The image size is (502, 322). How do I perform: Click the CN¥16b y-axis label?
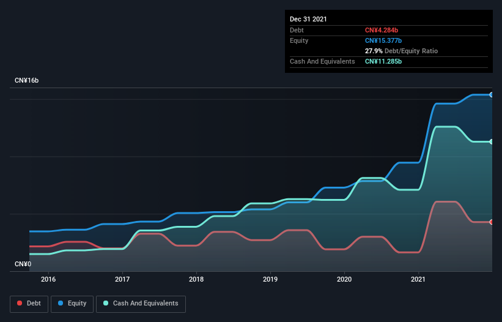click(26, 80)
